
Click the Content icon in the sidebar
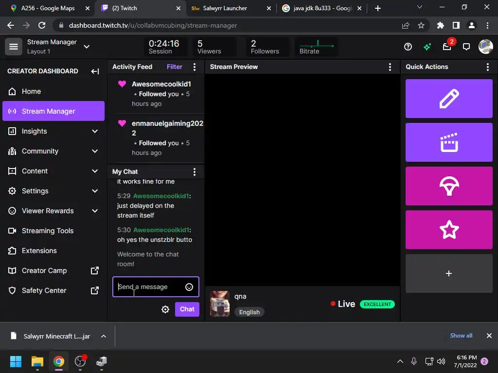[x=12, y=171]
